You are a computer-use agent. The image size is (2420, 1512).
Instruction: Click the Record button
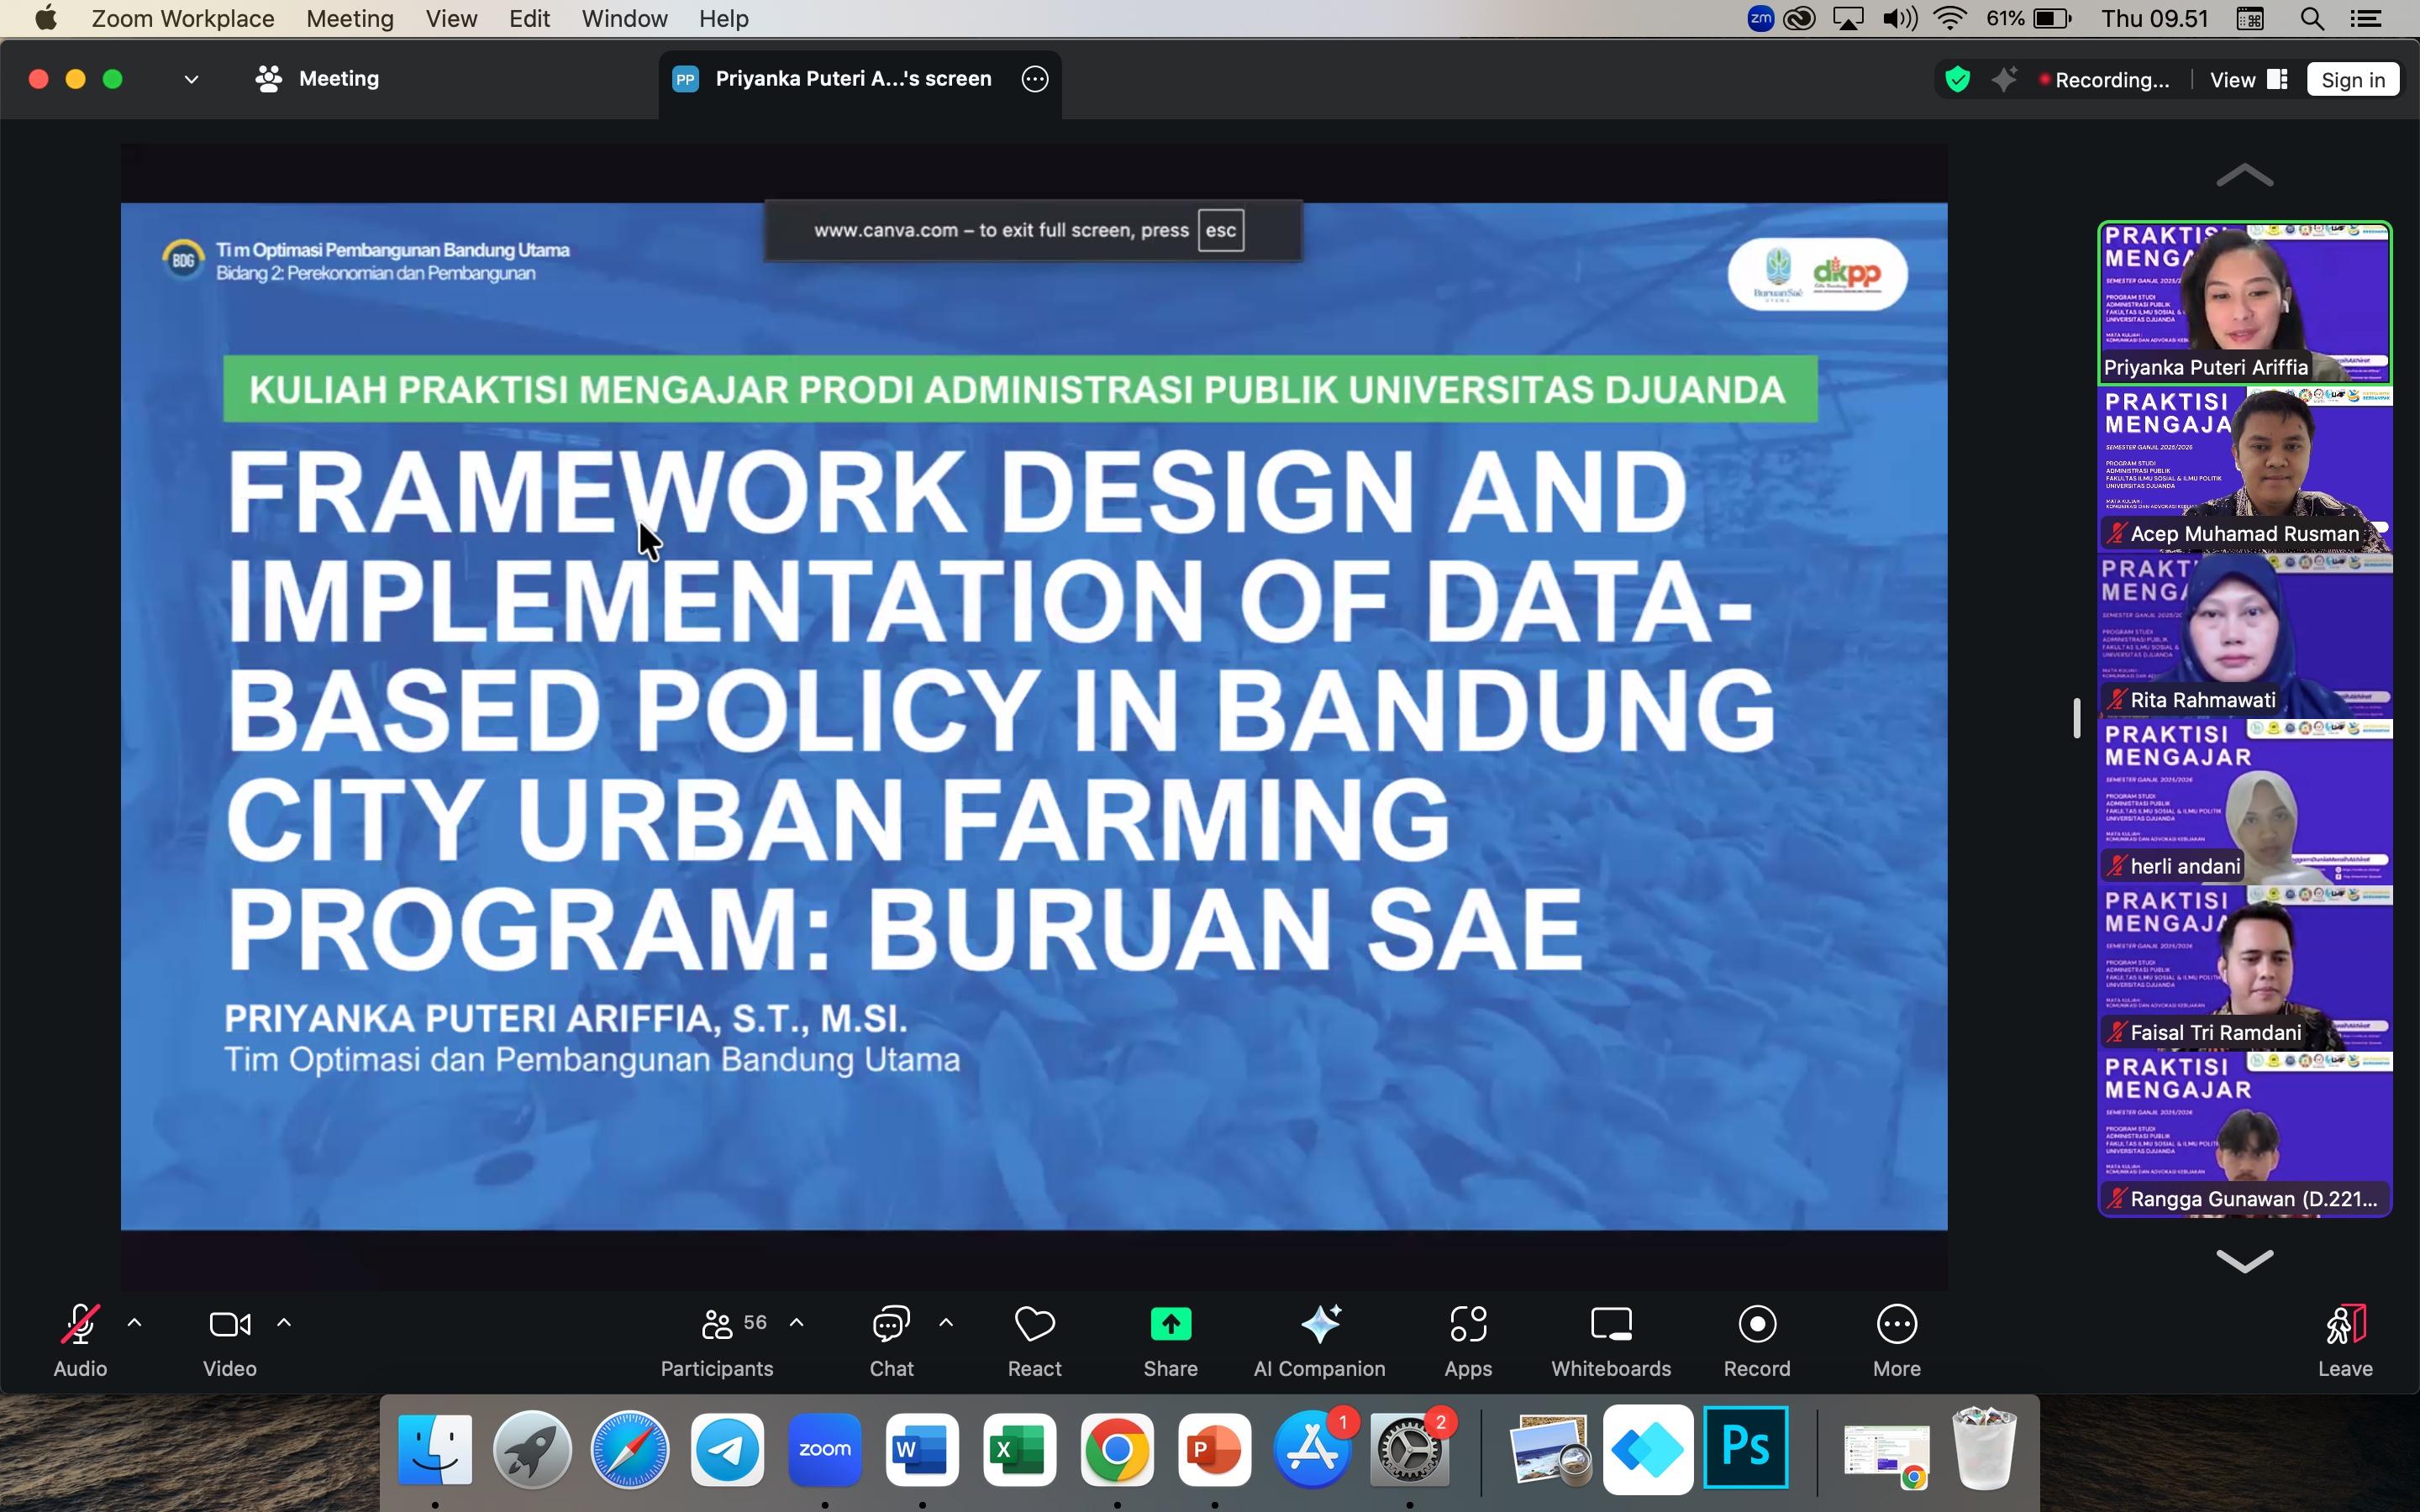pos(1757,1340)
